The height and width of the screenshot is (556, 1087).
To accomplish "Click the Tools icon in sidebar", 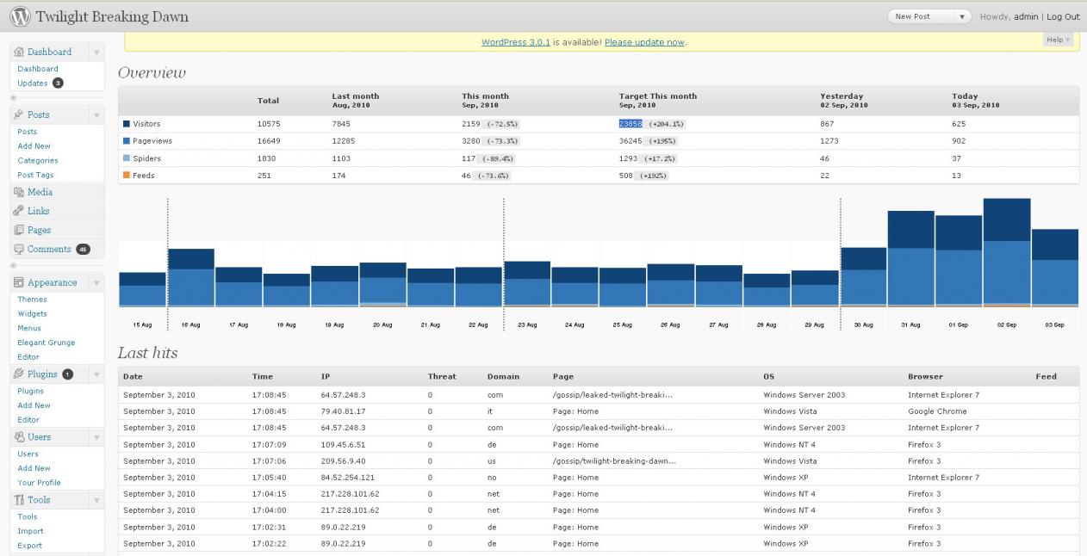I will pyautogui.click(x=19, y=500).
